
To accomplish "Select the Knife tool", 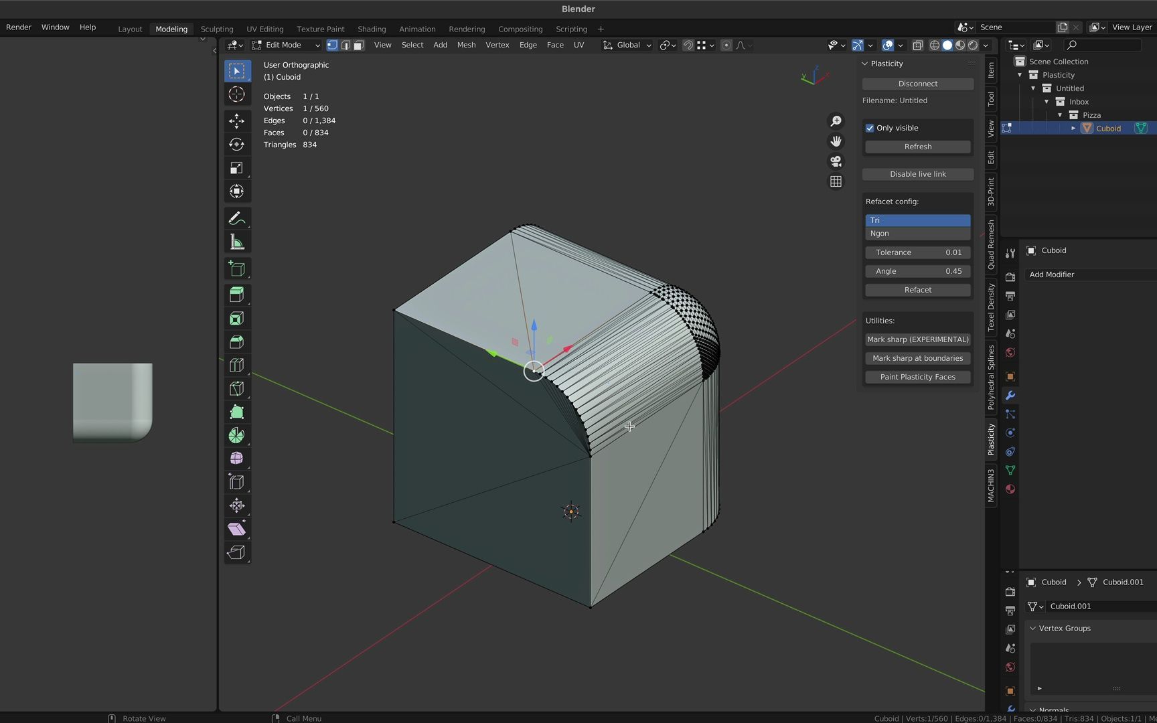I will tap(236, 389).
